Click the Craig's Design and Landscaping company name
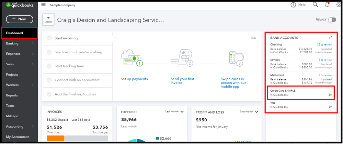This screenshot has height=144, width=343. 111,20
